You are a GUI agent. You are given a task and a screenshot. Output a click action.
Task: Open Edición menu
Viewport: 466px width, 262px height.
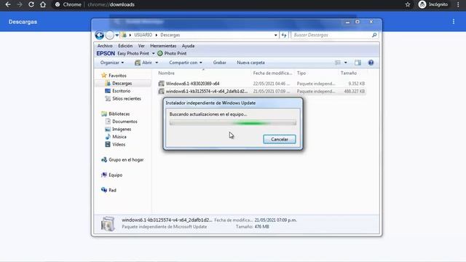[125, 46]
